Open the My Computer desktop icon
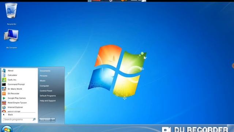Screen dimensions: 234x132 click(x=11, y=36)
